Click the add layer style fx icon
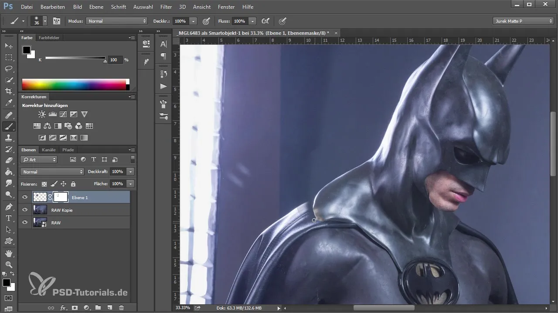 pos(63,308)
